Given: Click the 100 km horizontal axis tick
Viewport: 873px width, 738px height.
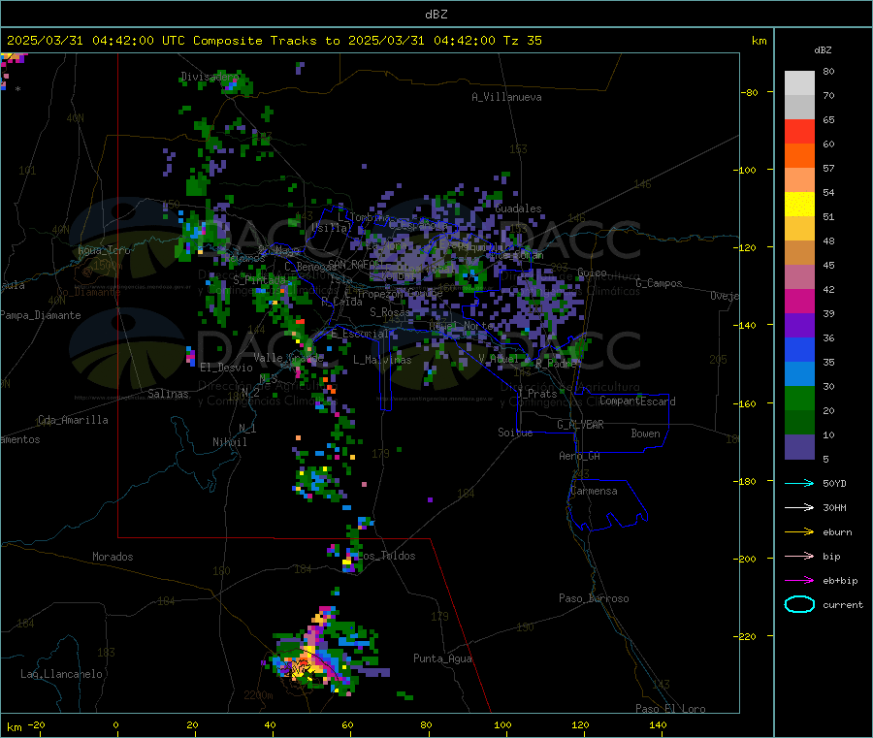Looking at the screenshot, I should pyautogui.click(x=502, y=724).
